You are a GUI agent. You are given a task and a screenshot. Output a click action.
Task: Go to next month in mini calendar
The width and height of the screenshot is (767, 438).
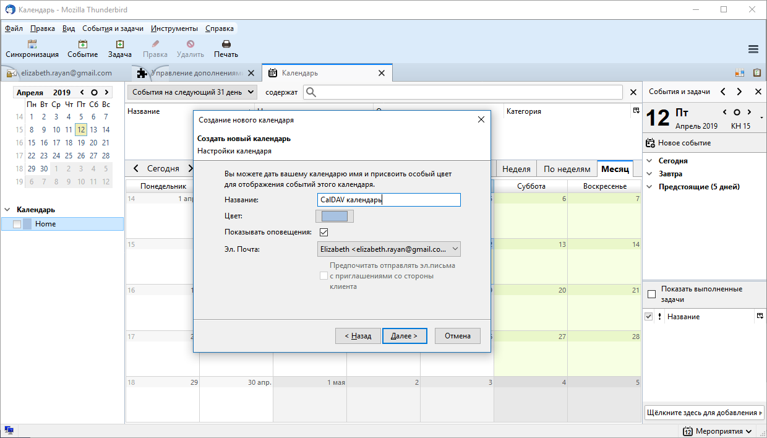(x=106, y=92)
